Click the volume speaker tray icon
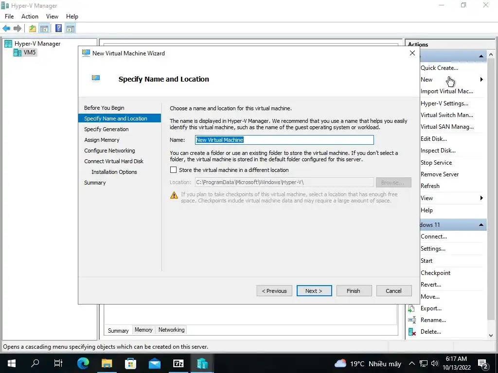Image resolution: width=498 pixels, height=373 pixels. pyautogui.click(x=435, y=363)
